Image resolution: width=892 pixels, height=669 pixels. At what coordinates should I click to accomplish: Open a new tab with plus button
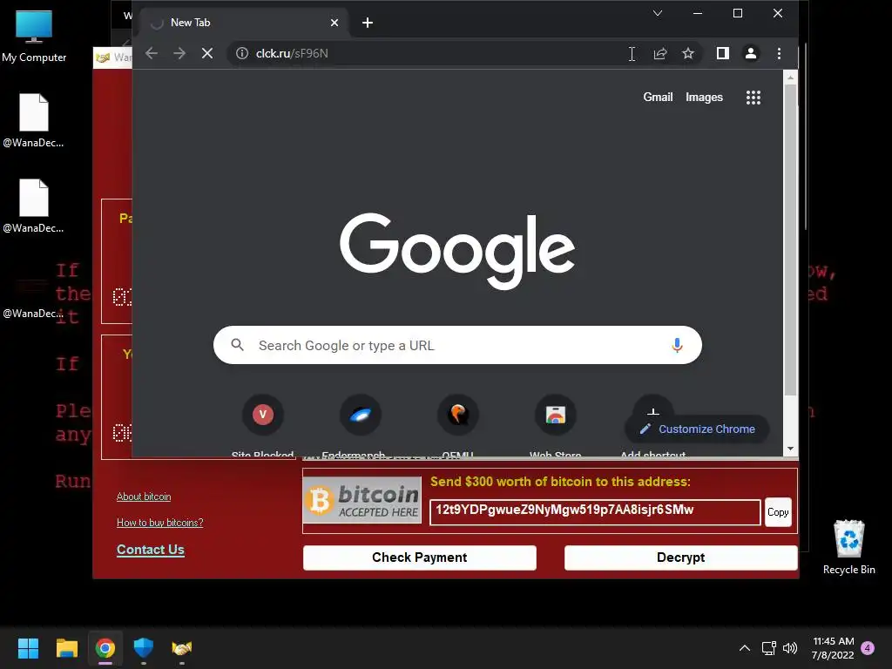pyautogui.click(x=368, y=23)
